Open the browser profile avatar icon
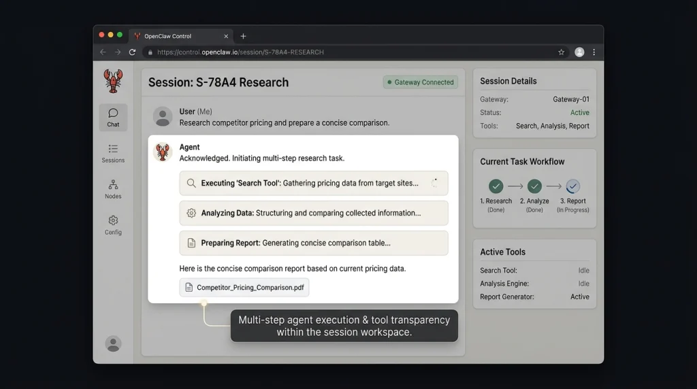The image size is (697, 389). (579, 52)
